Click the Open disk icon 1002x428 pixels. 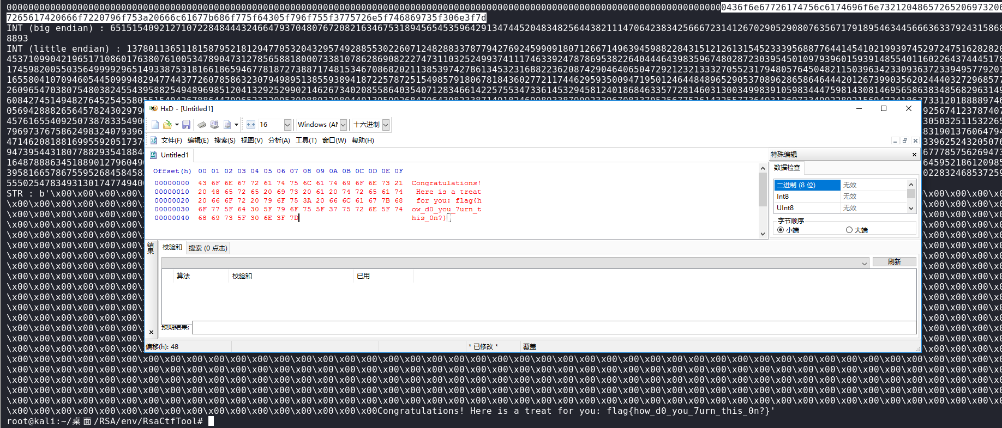(214, 125)
